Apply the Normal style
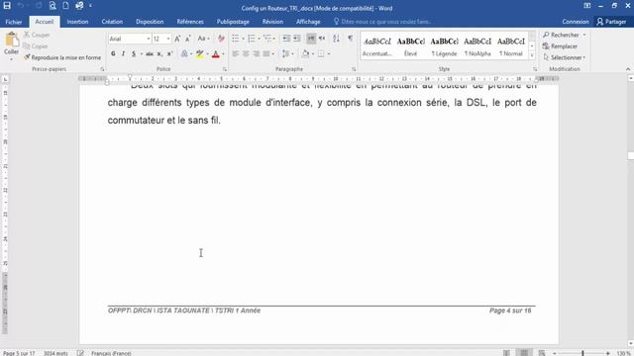Screen dimensions: 634x356 click(511, 46)
